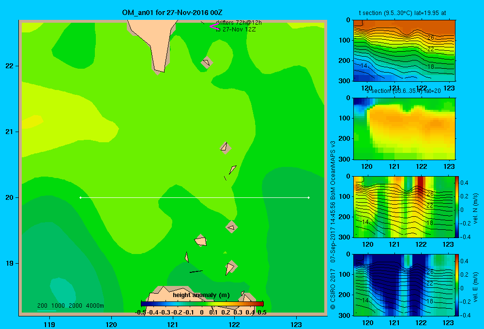This screenshot has width=484, height=329.
Task: Click the magenta drifter track marker
Action: (x=213, y=27)
